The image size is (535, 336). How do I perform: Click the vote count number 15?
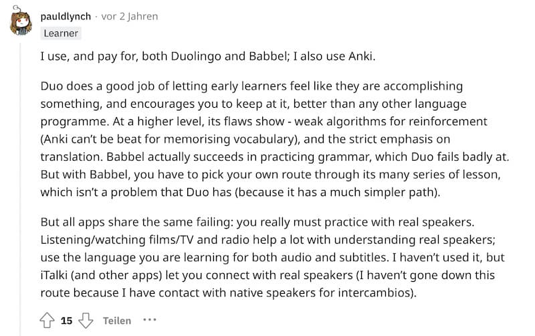point(66,321)
